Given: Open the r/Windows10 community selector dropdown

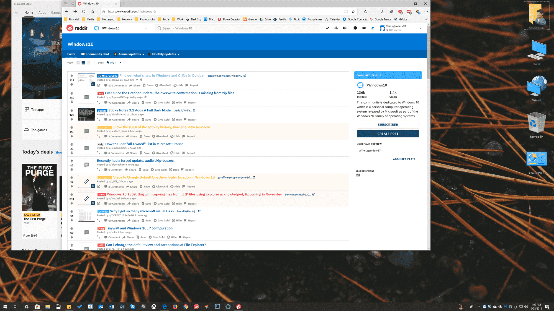Looking at the screenshot, I should [121, 28].
